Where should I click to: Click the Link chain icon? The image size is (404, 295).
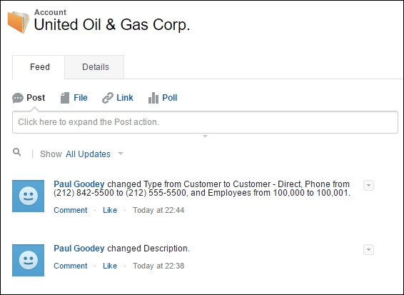point(108,98)
